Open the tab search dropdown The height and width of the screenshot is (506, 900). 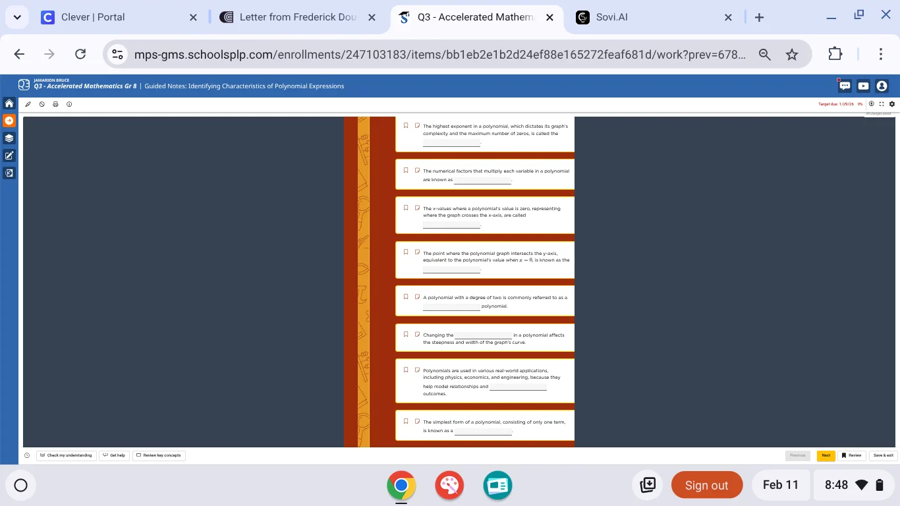17,17
